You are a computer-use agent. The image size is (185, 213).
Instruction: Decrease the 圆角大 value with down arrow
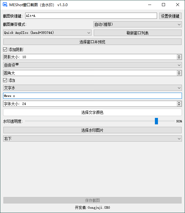pos(179,74)
